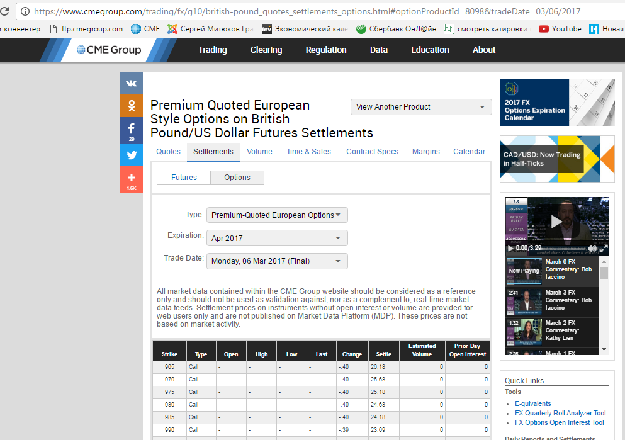625x440 pixels.
Task: Open the Trade Date dropdown
Action: pyautogui.click(x=277, y=261)
